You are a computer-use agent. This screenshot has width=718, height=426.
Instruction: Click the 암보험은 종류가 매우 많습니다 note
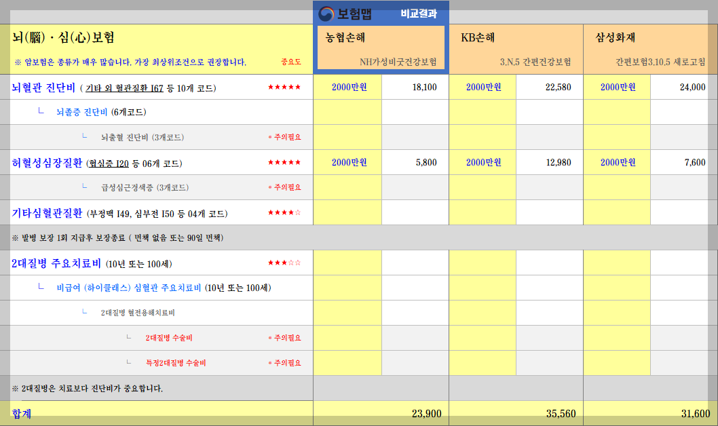[x=130, y=62]
